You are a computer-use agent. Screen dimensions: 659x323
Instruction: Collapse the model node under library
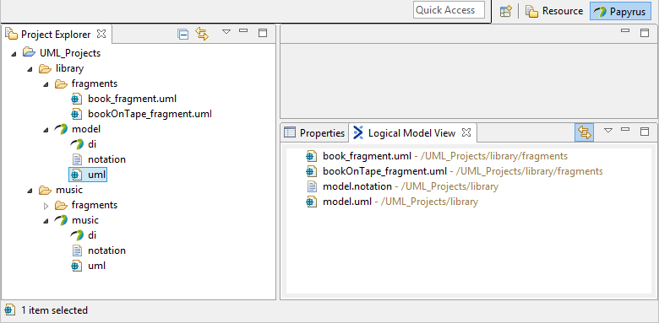(46, 130)
